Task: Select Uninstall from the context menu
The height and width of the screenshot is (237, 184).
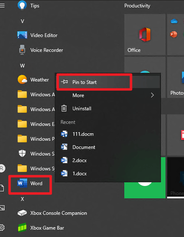Action: (x=107, y=108)
